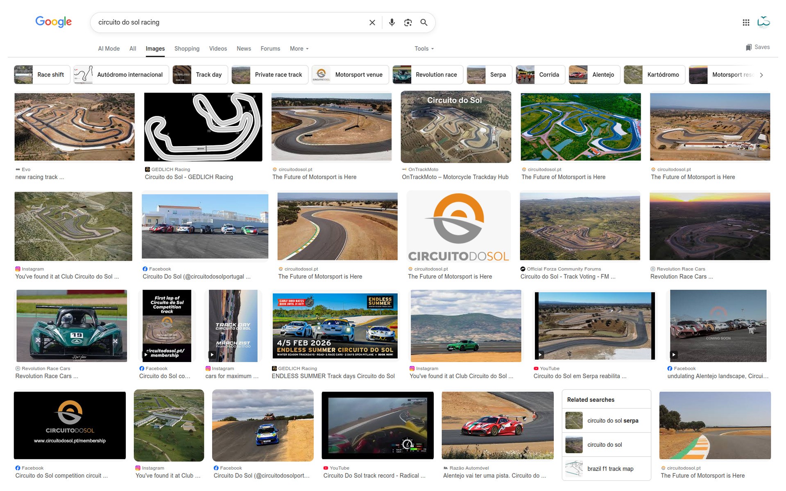786x491 pixels.
Task: Switch to the Shopping tab
Action: click(x=187, y=49)
